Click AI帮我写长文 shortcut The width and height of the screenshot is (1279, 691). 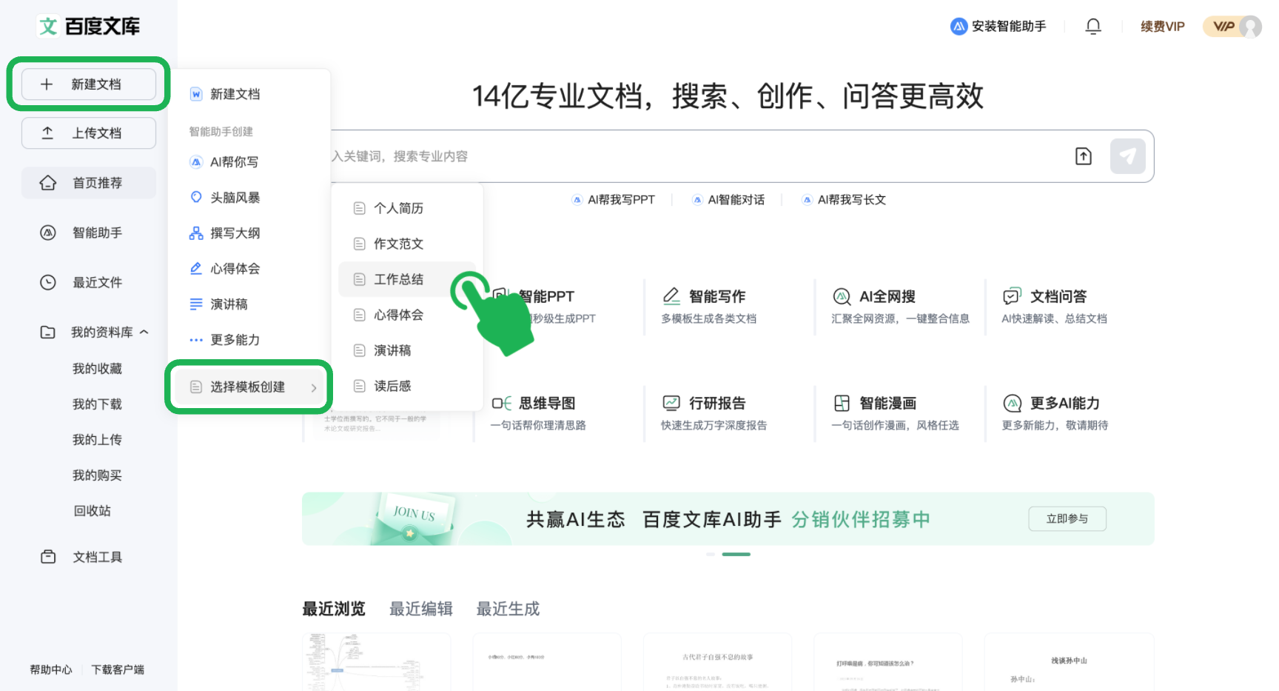[x=844, y=200]
